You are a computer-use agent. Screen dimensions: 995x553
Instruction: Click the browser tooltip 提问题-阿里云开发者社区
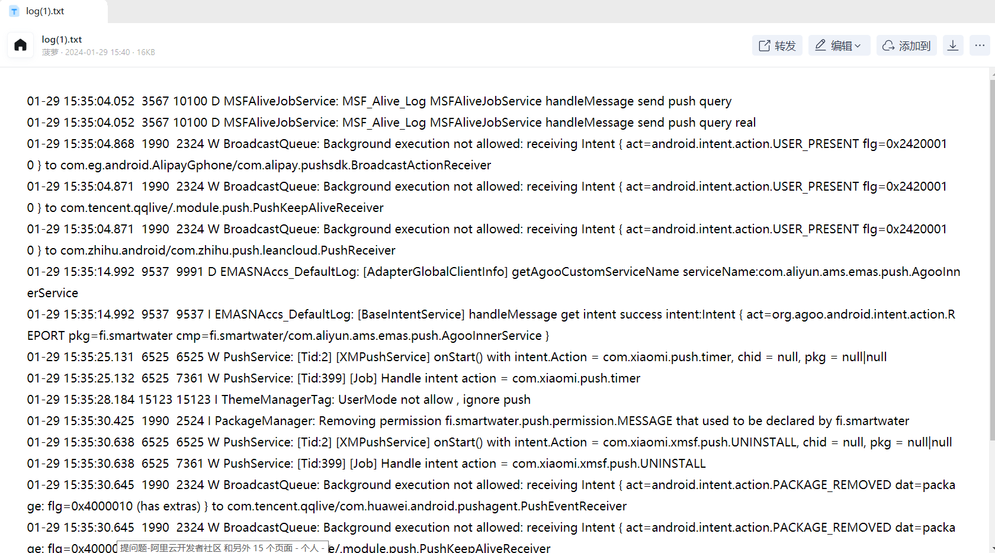222,548
